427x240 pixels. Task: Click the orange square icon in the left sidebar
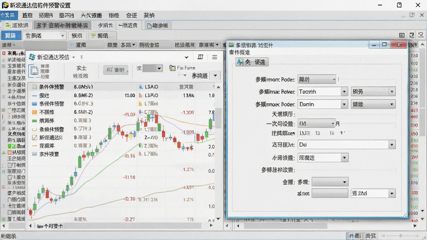tap(10, 152)
